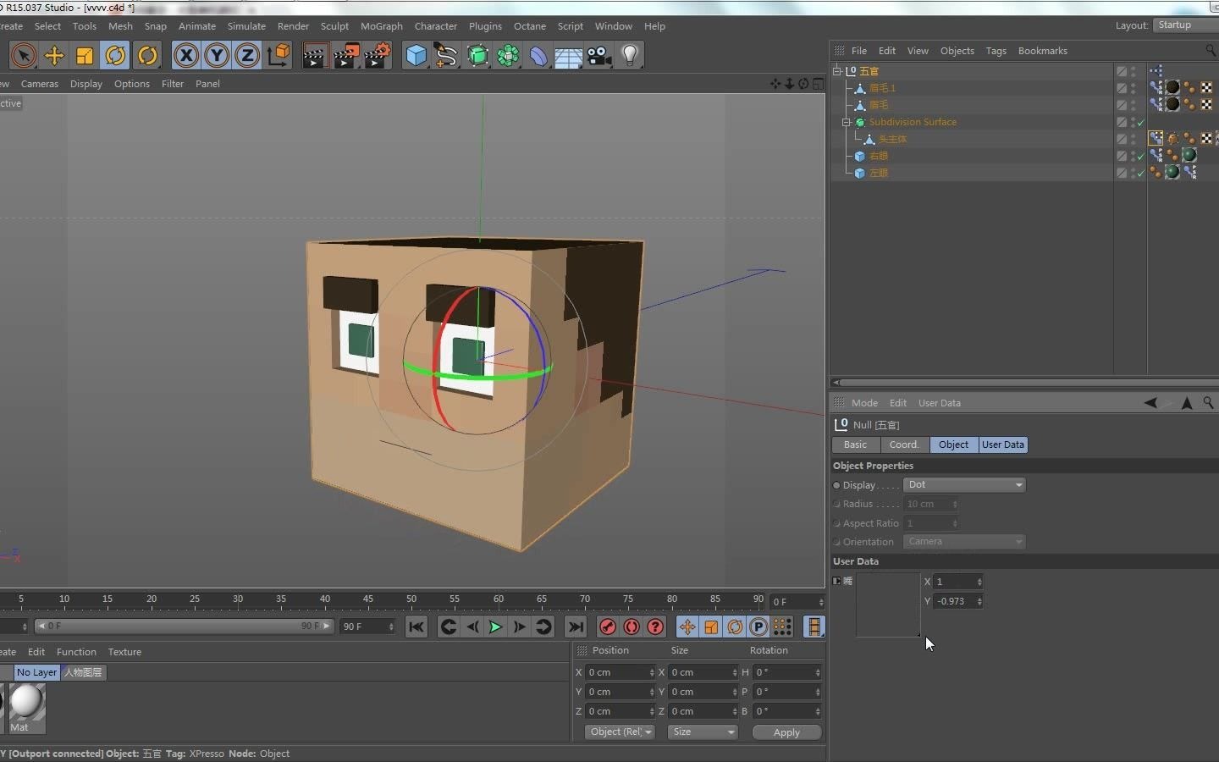Open the Simulate menu
Viewport: 1219px width, 762px height.
[x=246, y=26]
